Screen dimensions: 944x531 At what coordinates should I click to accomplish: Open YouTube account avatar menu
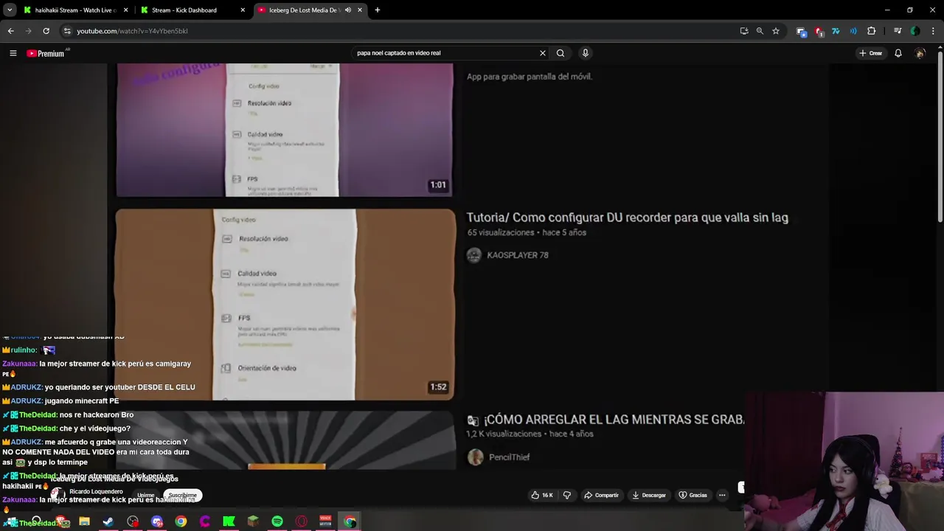[920, 53]
